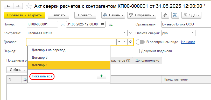Click the Добавить button
Viewport: 211px width, 100px height.
click(x=17, y=70)
